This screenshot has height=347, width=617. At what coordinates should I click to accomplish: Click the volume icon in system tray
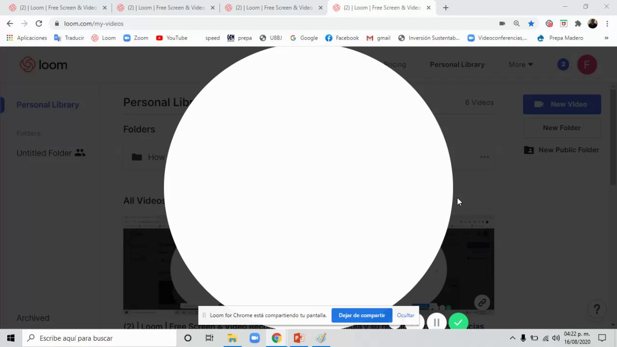click(x=556, y=338)
